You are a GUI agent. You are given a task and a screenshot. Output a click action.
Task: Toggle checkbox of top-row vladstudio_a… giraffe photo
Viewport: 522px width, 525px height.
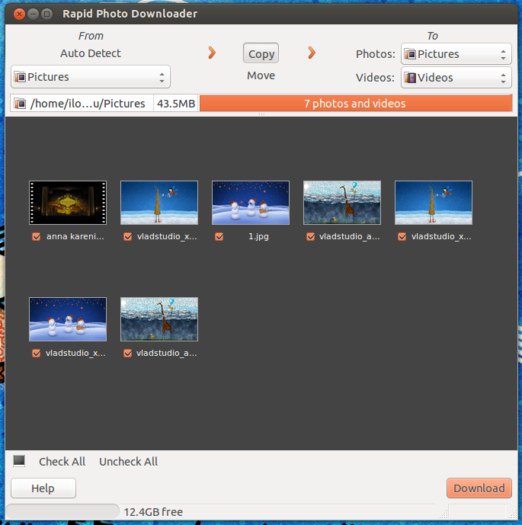(x=310, y=237)
